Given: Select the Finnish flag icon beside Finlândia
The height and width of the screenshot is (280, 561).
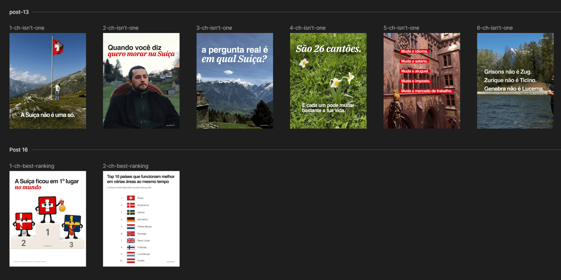Looking at the screenshot, I should pyautogui.click(x=131, y=247).
